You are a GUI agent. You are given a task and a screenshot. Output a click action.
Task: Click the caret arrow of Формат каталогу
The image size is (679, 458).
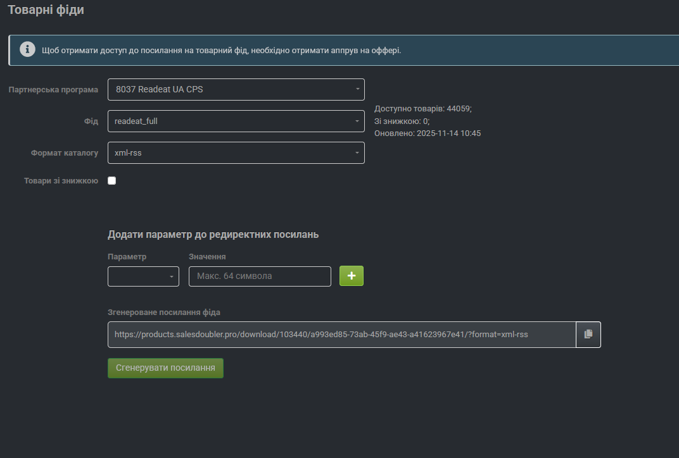tap(357, 152)
